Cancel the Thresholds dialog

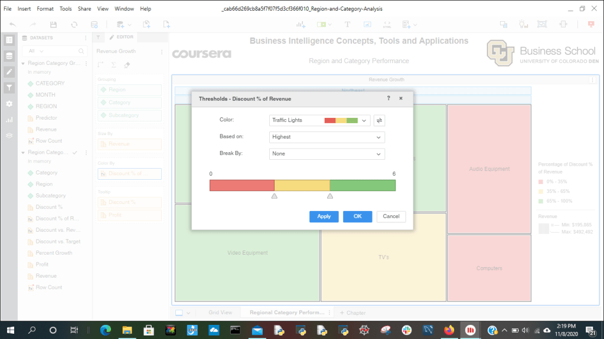(x=391, y=216)
